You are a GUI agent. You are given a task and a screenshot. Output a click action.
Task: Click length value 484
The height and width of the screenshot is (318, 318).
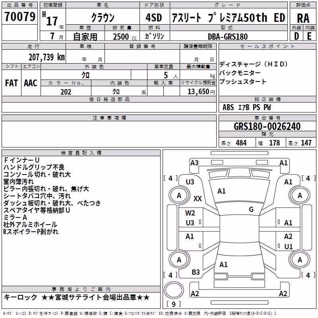click(x=241, y=143)
